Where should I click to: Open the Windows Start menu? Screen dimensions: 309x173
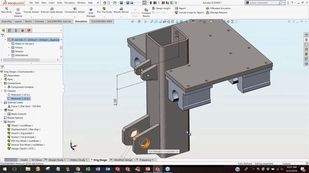(4, 169)
